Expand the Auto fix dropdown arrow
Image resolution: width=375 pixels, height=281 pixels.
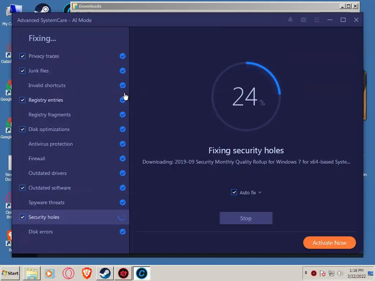[x=260, y=192]
